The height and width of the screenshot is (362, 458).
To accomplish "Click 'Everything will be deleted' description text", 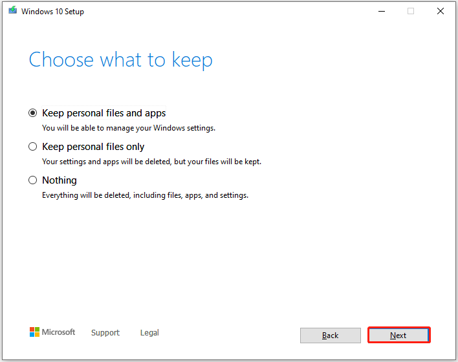I will point(145,195).
